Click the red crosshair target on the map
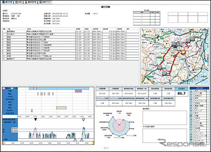This screenshot has width=211, height=152. pyautogui.click(x=175, y=56)
